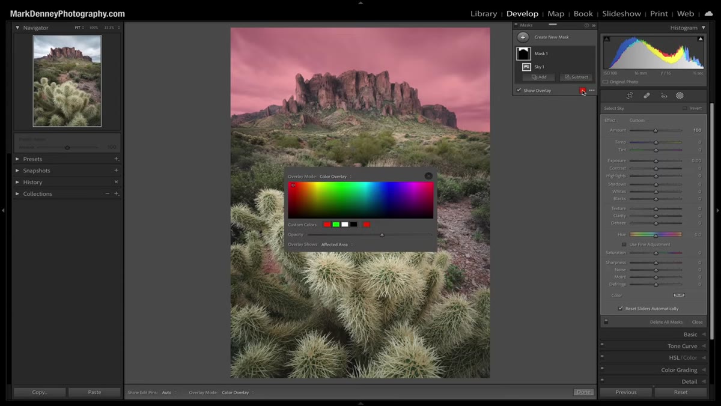Click the Copy button
Image resolution: width=721 pixels, height=406 pixels.
tap(40, 392)
